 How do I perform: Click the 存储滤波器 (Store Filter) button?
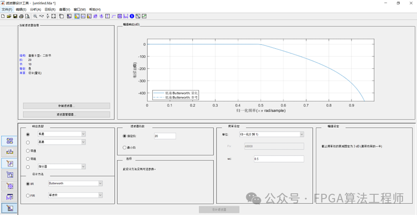coord(67,106)
